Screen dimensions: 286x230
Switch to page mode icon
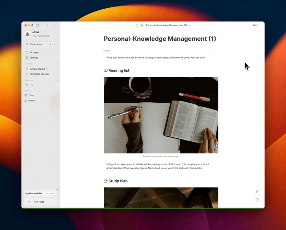point(137,25)
